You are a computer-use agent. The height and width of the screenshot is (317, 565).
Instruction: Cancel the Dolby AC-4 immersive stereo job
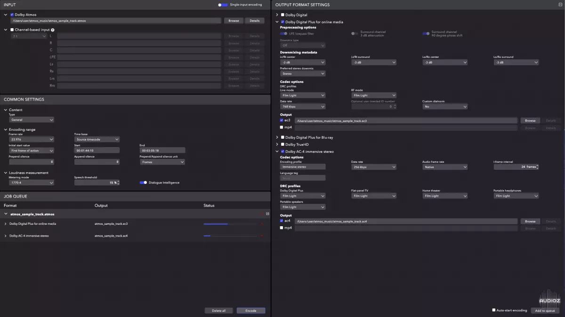[x=262, y=236]
